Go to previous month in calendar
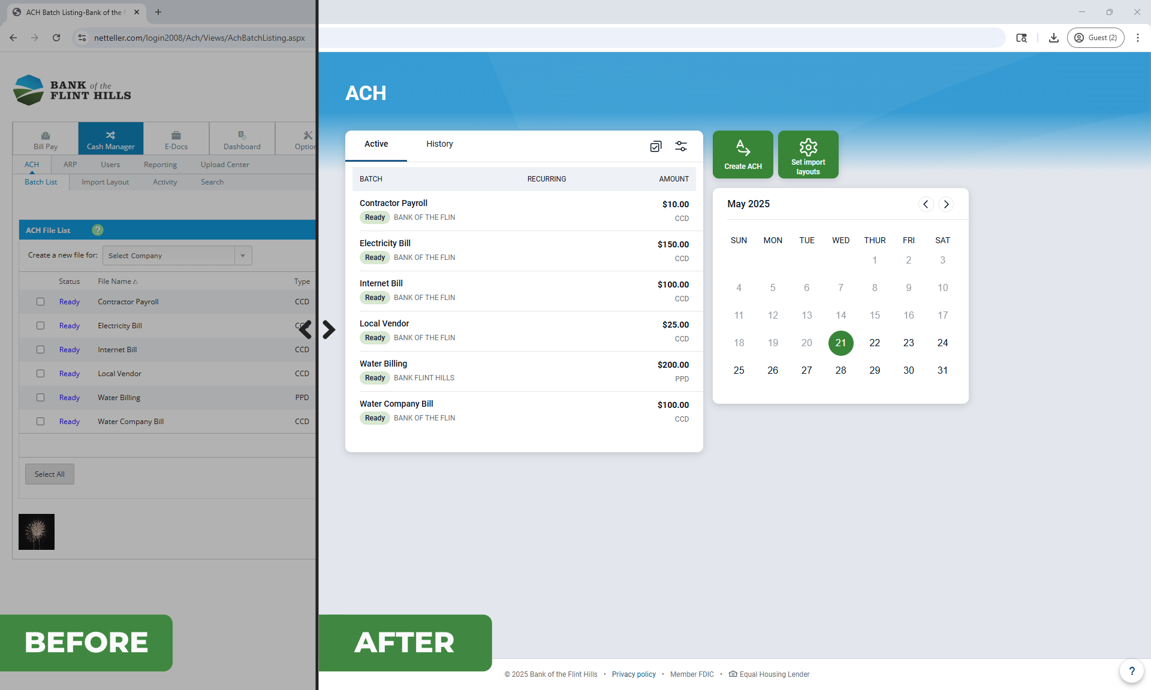Viewport: 1151px width, 690px height. [926, 204]
